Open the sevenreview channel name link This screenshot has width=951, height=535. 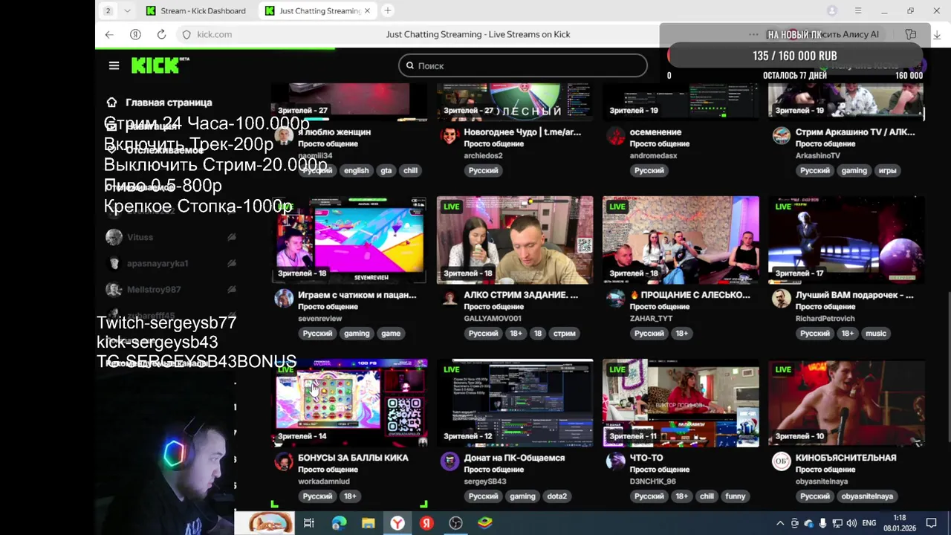pos(320,318)
